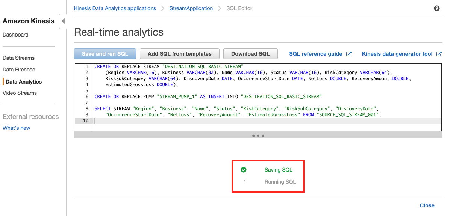450x216 pixels.
Task: Click "RiskSubCategory" on line 3
Action: point(126,79)
